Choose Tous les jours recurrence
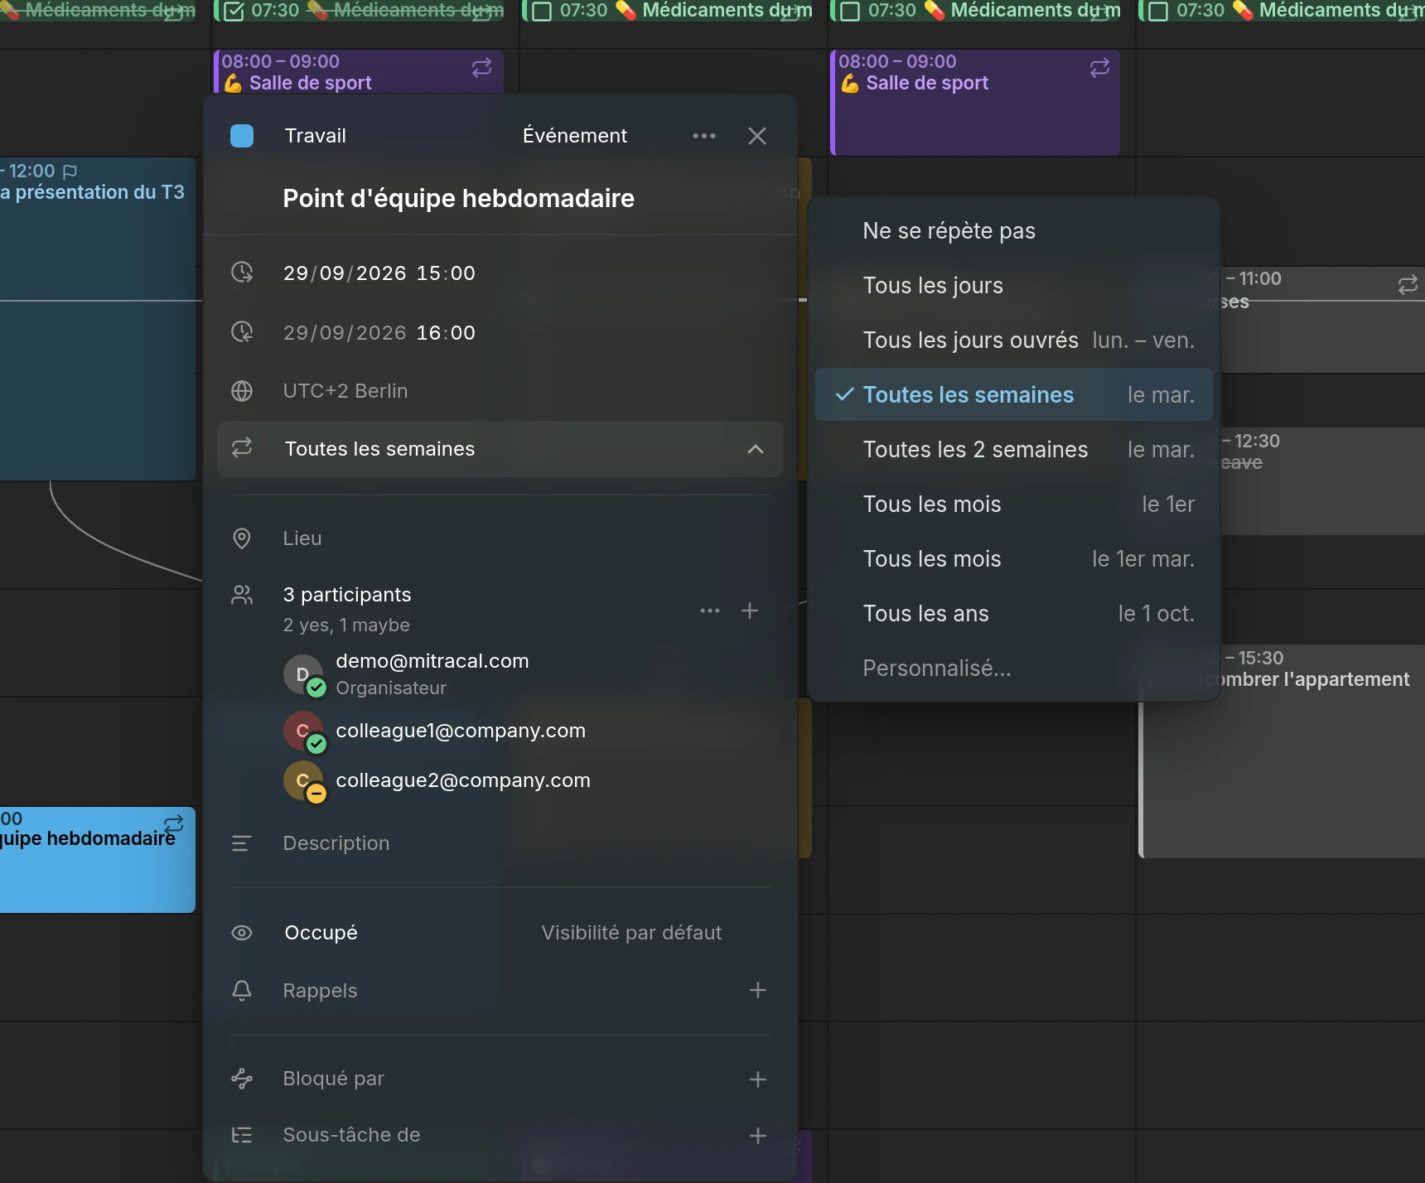Viewport: 1425px width, 1183px height. click(1014, 285)
